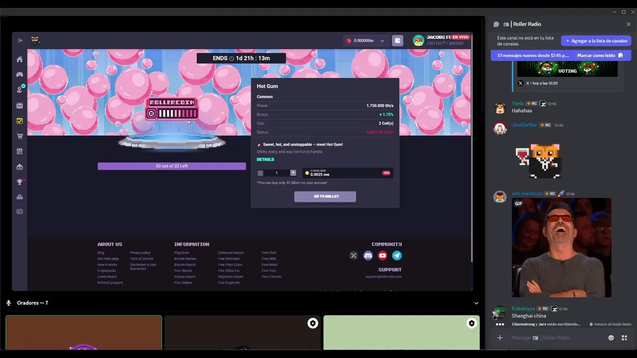The width and height of the screenshot is (637, 358).
Task: Open the calendar events icon in sidebar
Action: tap(19, 105)
